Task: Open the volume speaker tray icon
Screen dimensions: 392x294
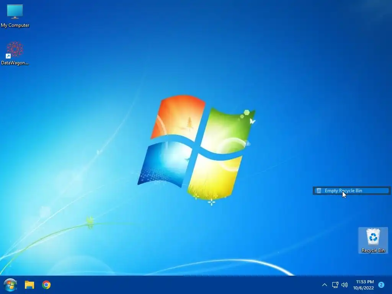Action: 345,285
